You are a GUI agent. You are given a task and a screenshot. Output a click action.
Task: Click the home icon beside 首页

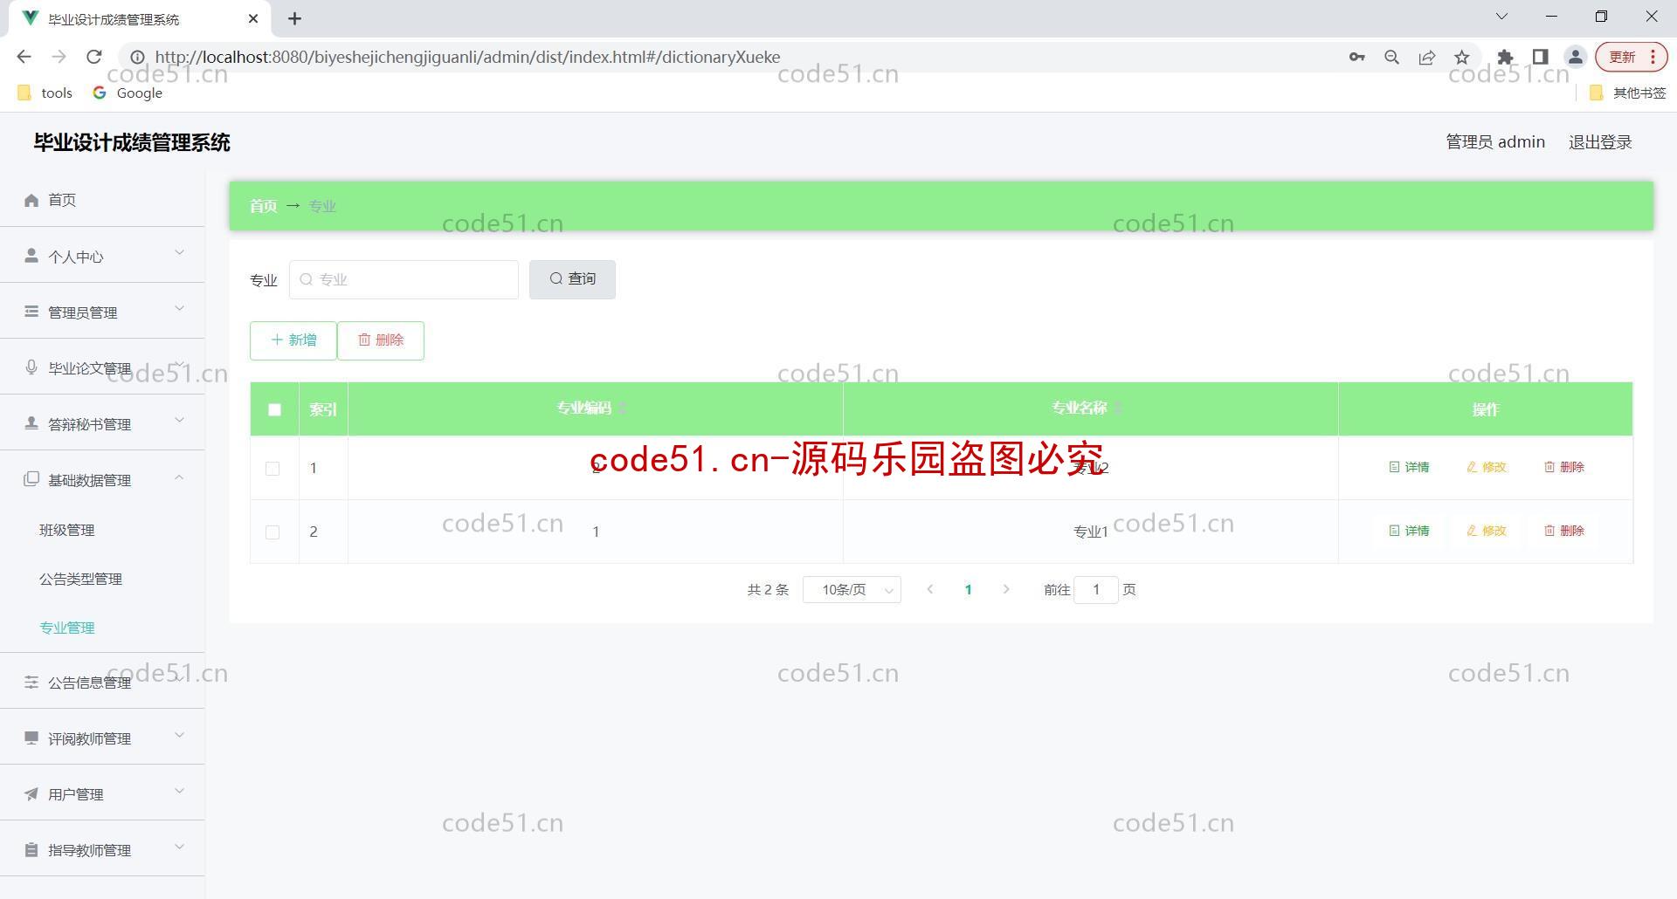tap(31, 200)
